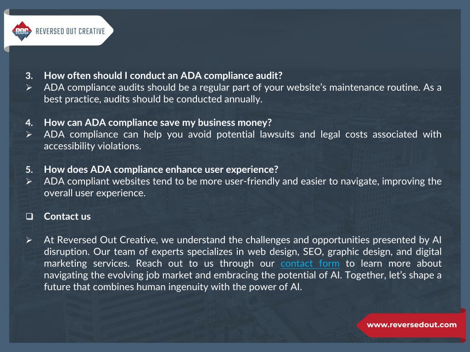470x352 pixels.
Task: Click the arrow bullet before At Reversed Out Creative
Action: [29, 240]
